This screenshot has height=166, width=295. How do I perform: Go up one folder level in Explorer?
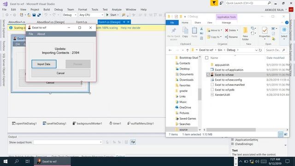(188, 50)
